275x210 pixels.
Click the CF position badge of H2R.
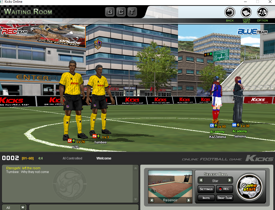pos(70,140)
